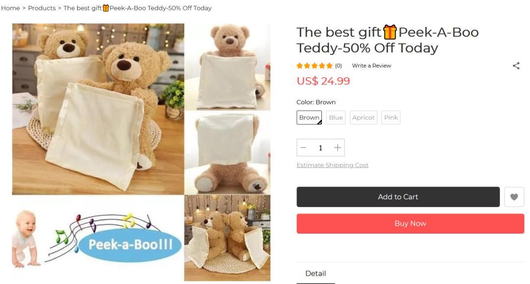Go to Home in breadcrumb
This screenshot has height=284, width=530.
point(10,8)
